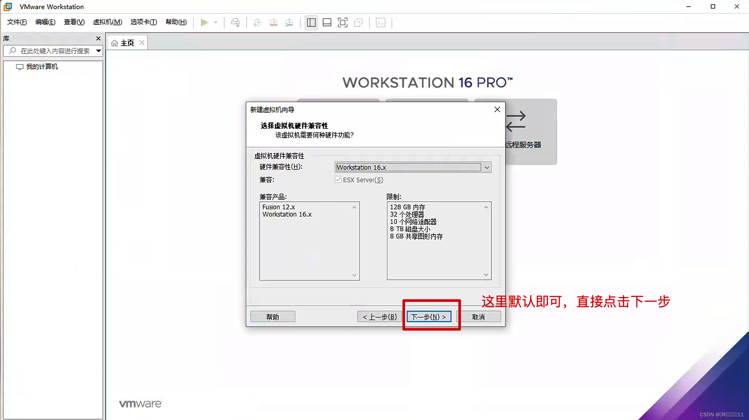Click the 上一步(B) back button

click(x=379, y=317)
